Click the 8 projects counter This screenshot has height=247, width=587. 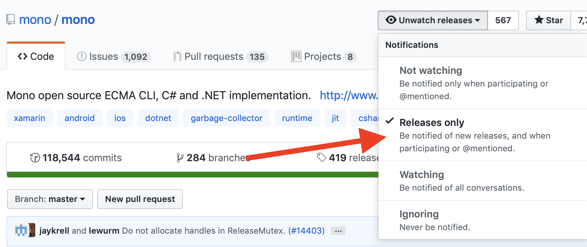[x=350, y=57]
